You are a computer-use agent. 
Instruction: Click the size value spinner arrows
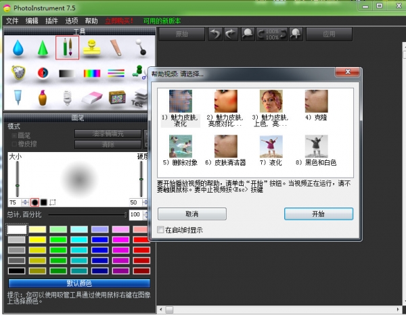24,202
